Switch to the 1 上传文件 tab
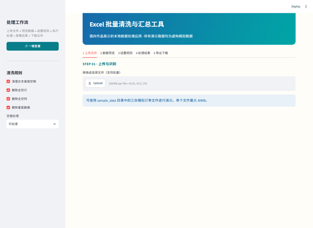This screenshot has width=313, height=228. [90, 53]
